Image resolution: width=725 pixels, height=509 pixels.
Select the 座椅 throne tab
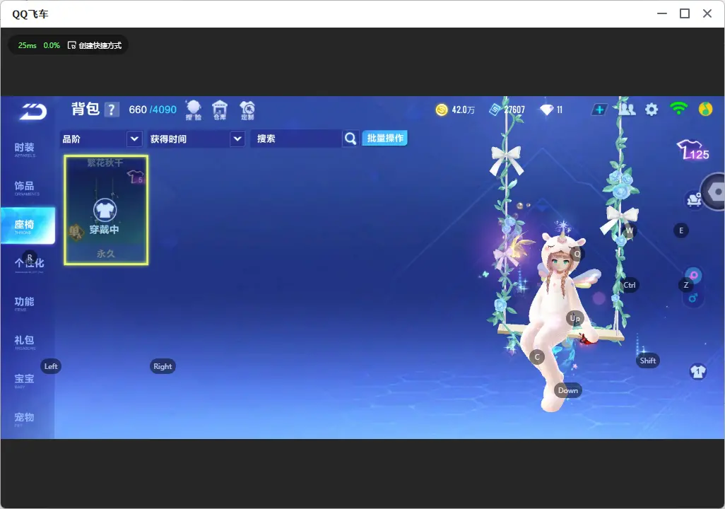[28, 226]
